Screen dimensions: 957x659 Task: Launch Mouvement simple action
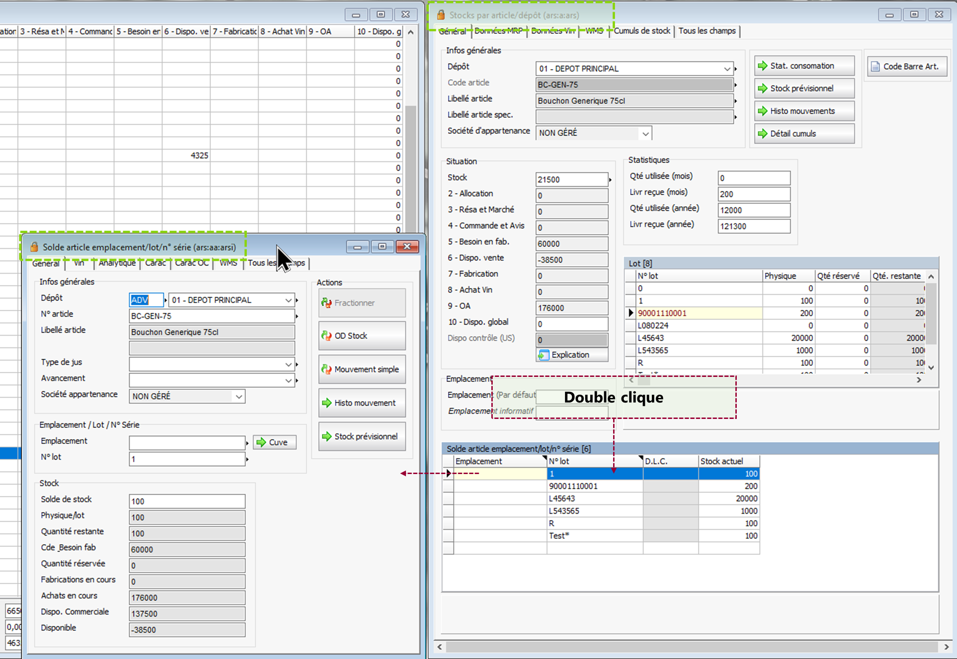point(362,369)
